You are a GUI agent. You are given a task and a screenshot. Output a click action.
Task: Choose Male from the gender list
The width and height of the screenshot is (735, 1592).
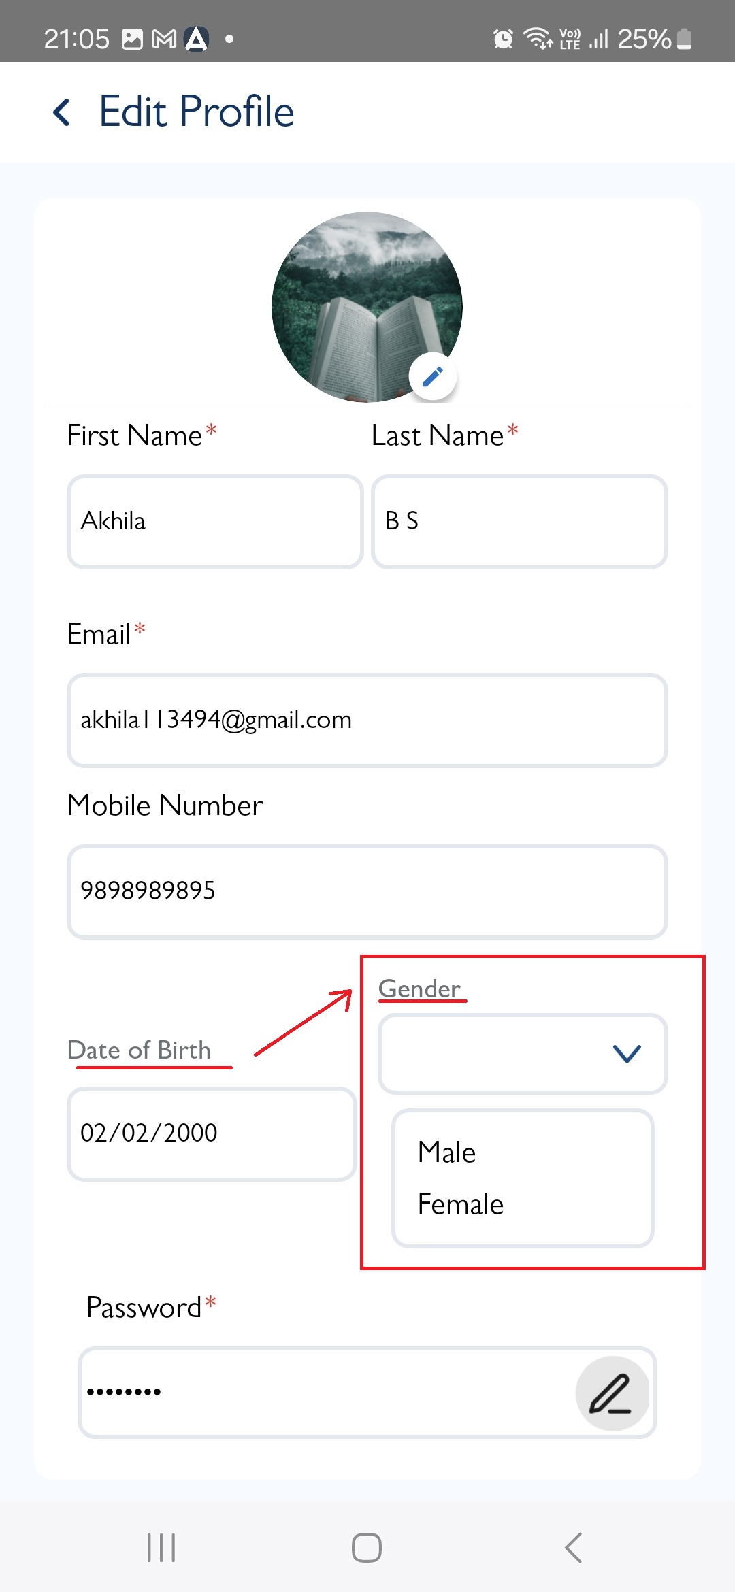point(446,1152)
